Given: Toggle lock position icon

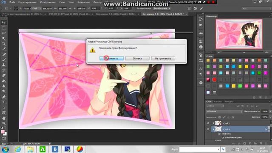Looking at the screenshot, I should (229, 117).
